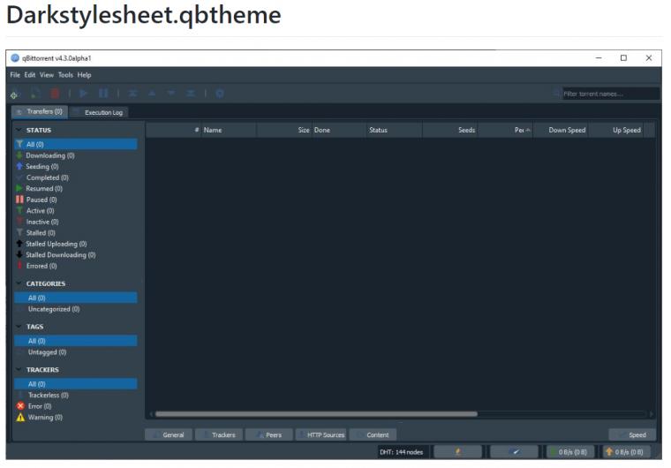Sort the list by Up Speed column
671x468 pixels.
(616, 130)
